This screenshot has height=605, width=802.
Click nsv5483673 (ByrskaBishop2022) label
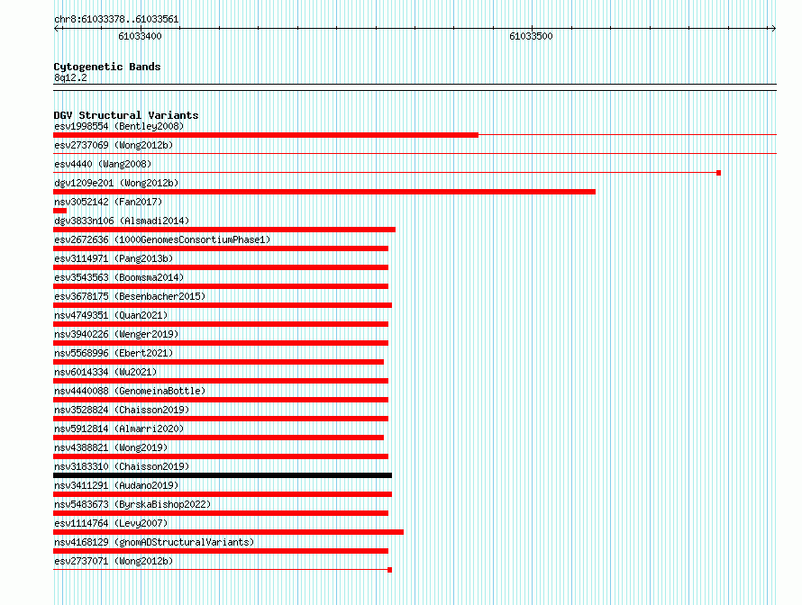pos(132,504)
